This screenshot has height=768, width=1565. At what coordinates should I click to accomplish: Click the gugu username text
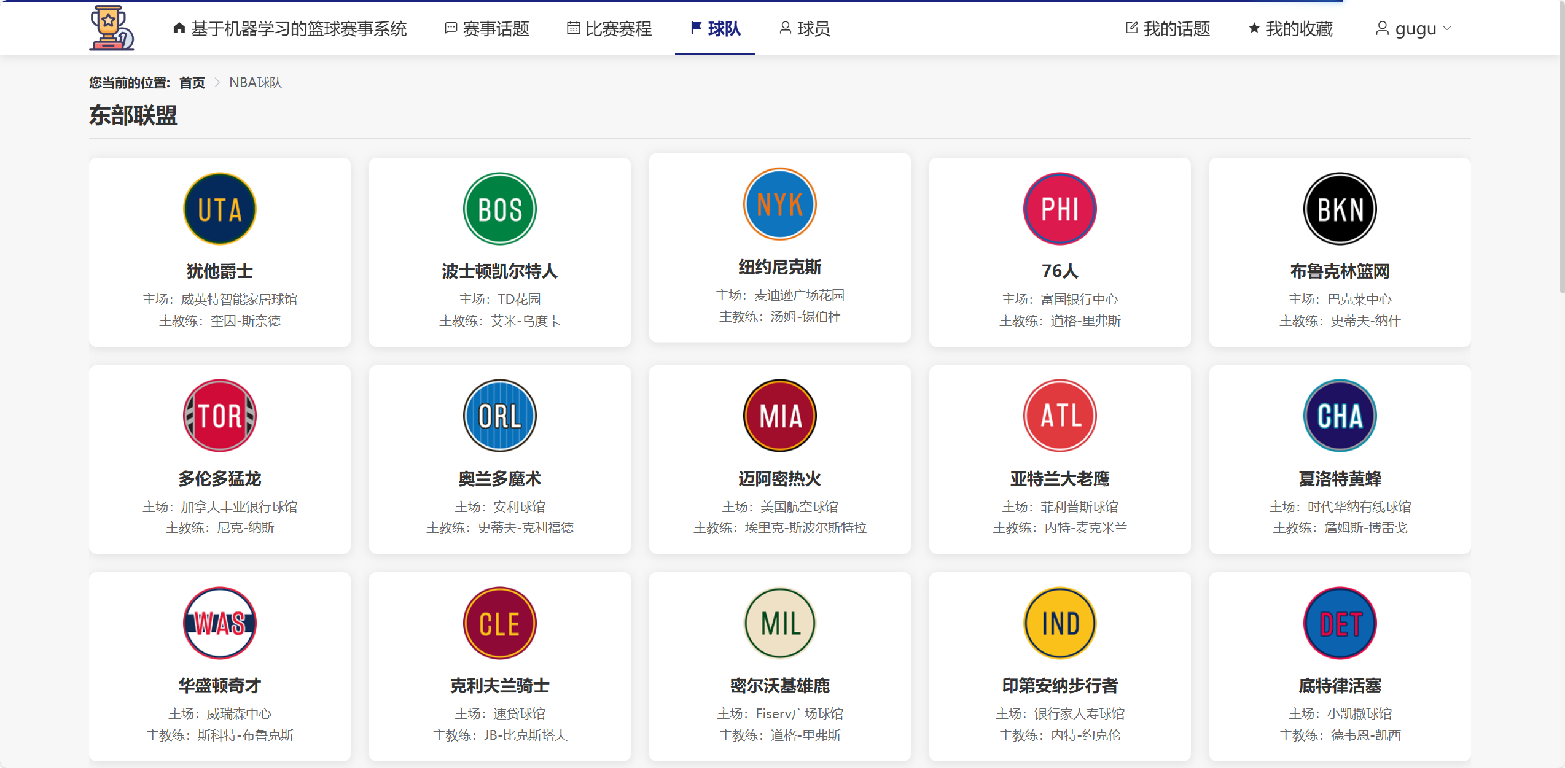coord(1416,28)
